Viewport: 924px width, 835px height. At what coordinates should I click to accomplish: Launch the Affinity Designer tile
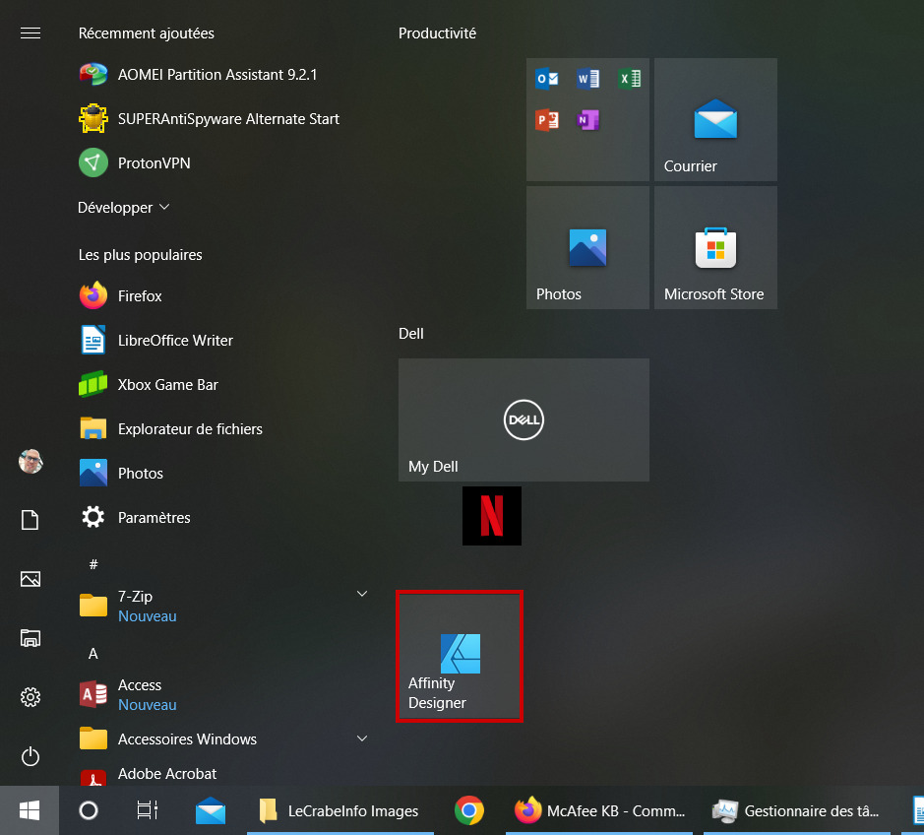[x=460, y=657]
